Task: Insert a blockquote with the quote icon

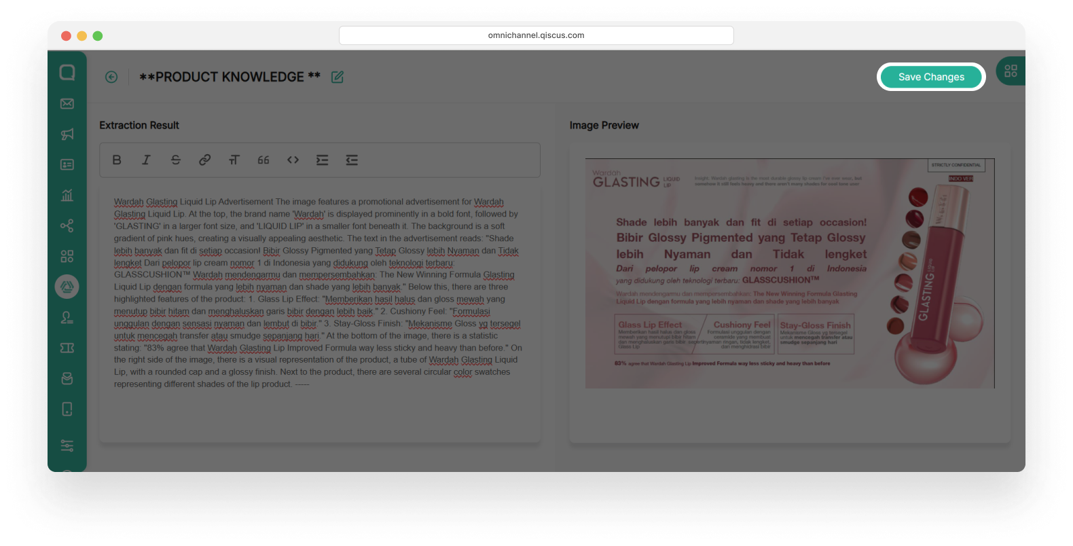Action: [263, 160]
